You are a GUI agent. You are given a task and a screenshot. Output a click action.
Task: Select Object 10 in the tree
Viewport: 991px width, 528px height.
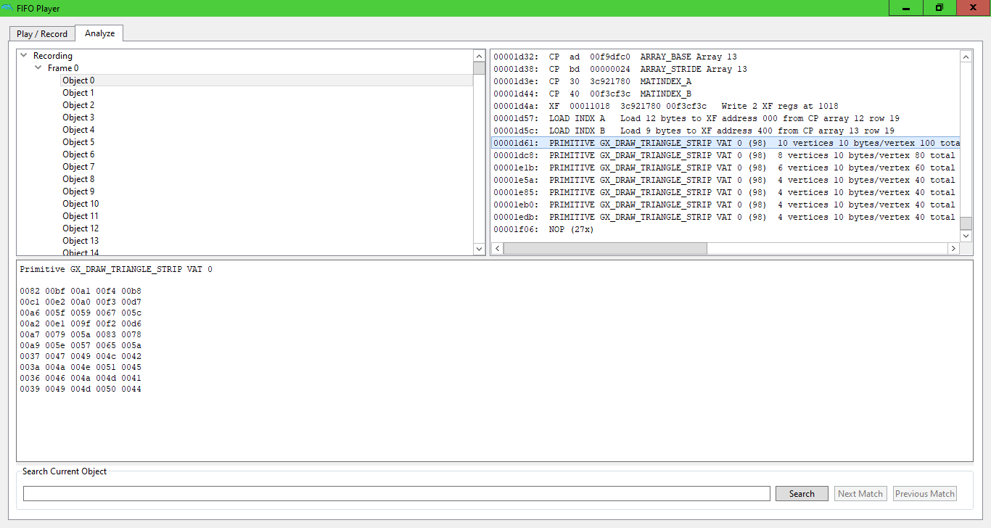[x=81, y=204]
